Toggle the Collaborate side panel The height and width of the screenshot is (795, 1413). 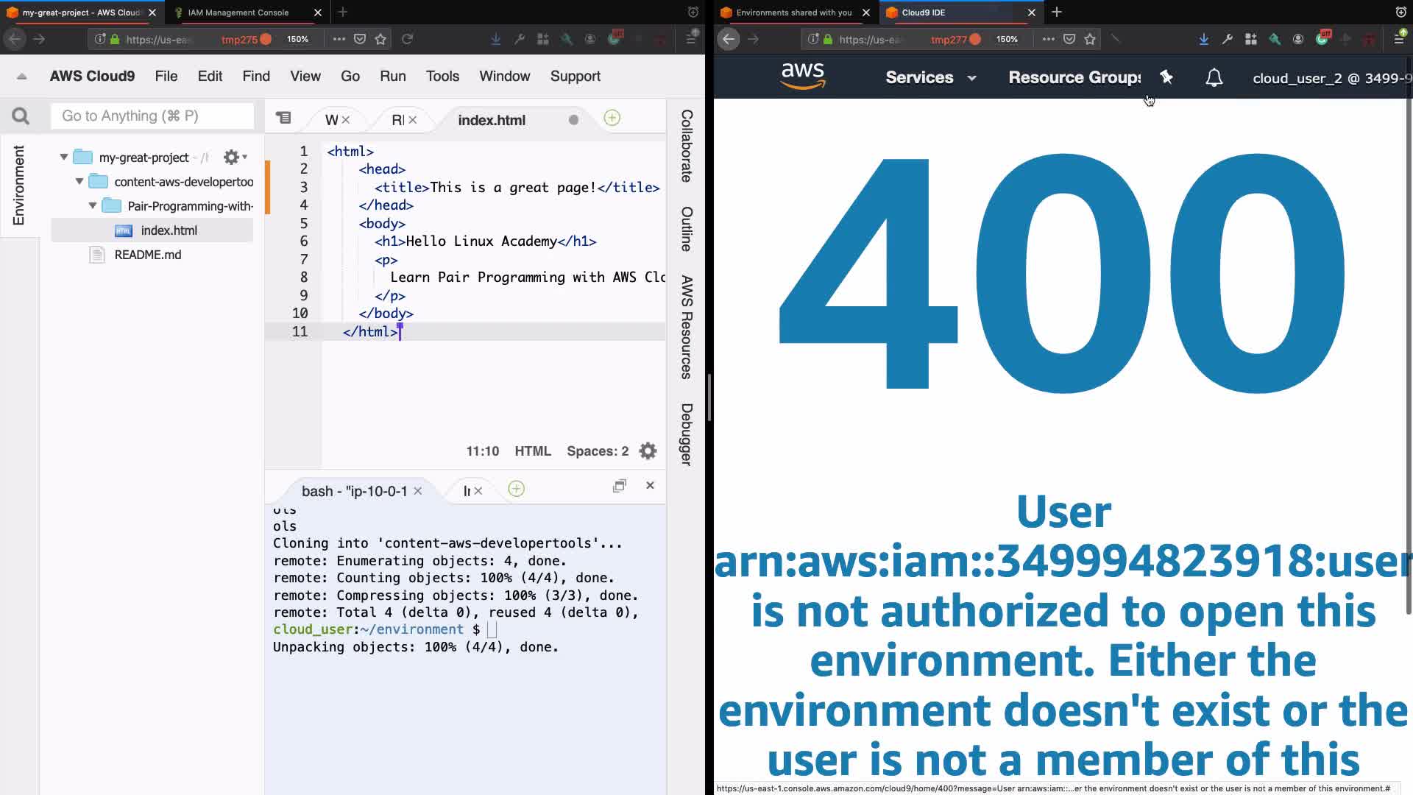pyautogui.click(x=687, y=146)
